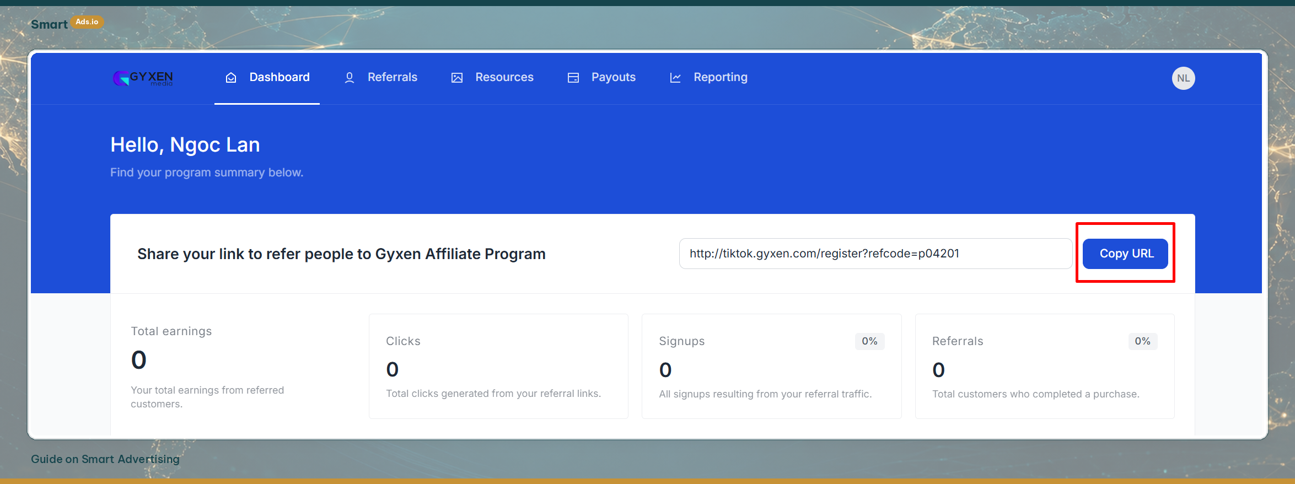Open the NL user avatar menu
This screenshot has height=484, width=1295.
pos(1183,78)
